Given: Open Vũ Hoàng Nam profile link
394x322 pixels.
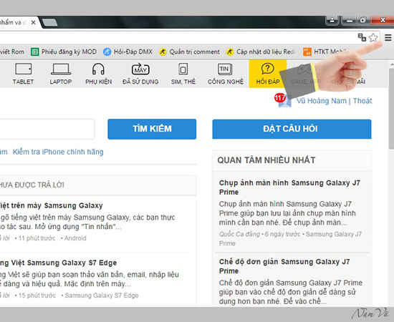Looking at the screenshot, I should (x=321, y=101).
